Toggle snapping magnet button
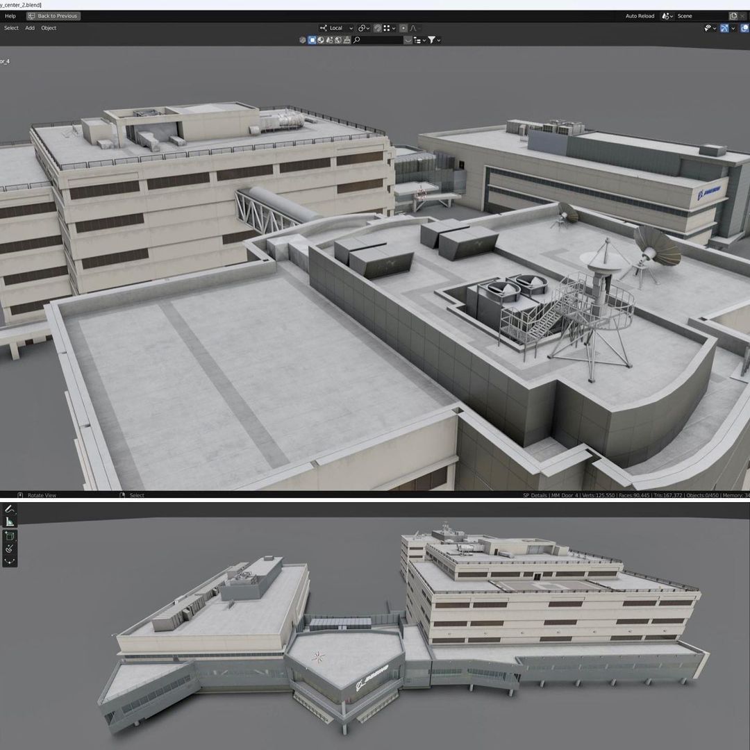The width and height of the screenshot is (750, 750). [x=377, y=28]
